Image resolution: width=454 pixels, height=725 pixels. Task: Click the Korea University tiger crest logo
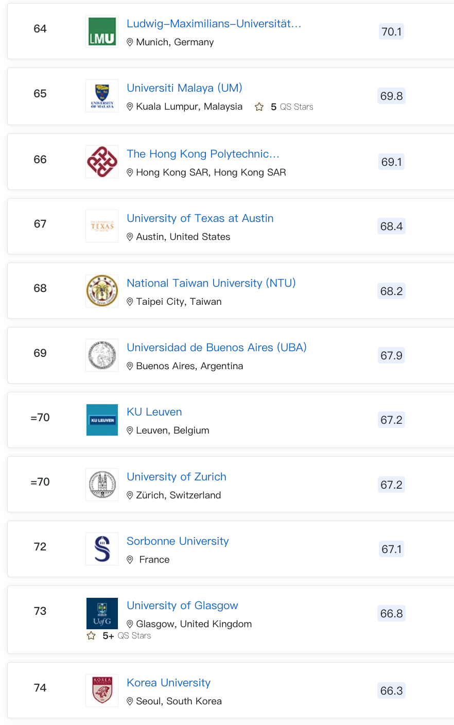click(x=102, y=691)
